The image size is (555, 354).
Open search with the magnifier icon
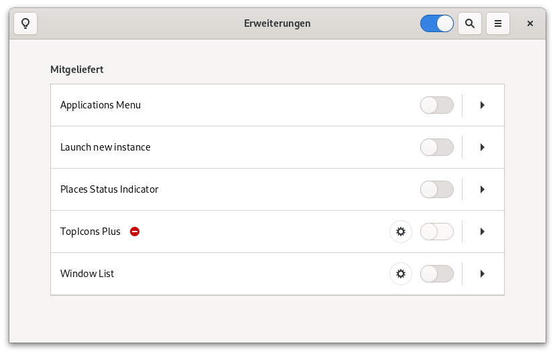click(x=470, y=23)
